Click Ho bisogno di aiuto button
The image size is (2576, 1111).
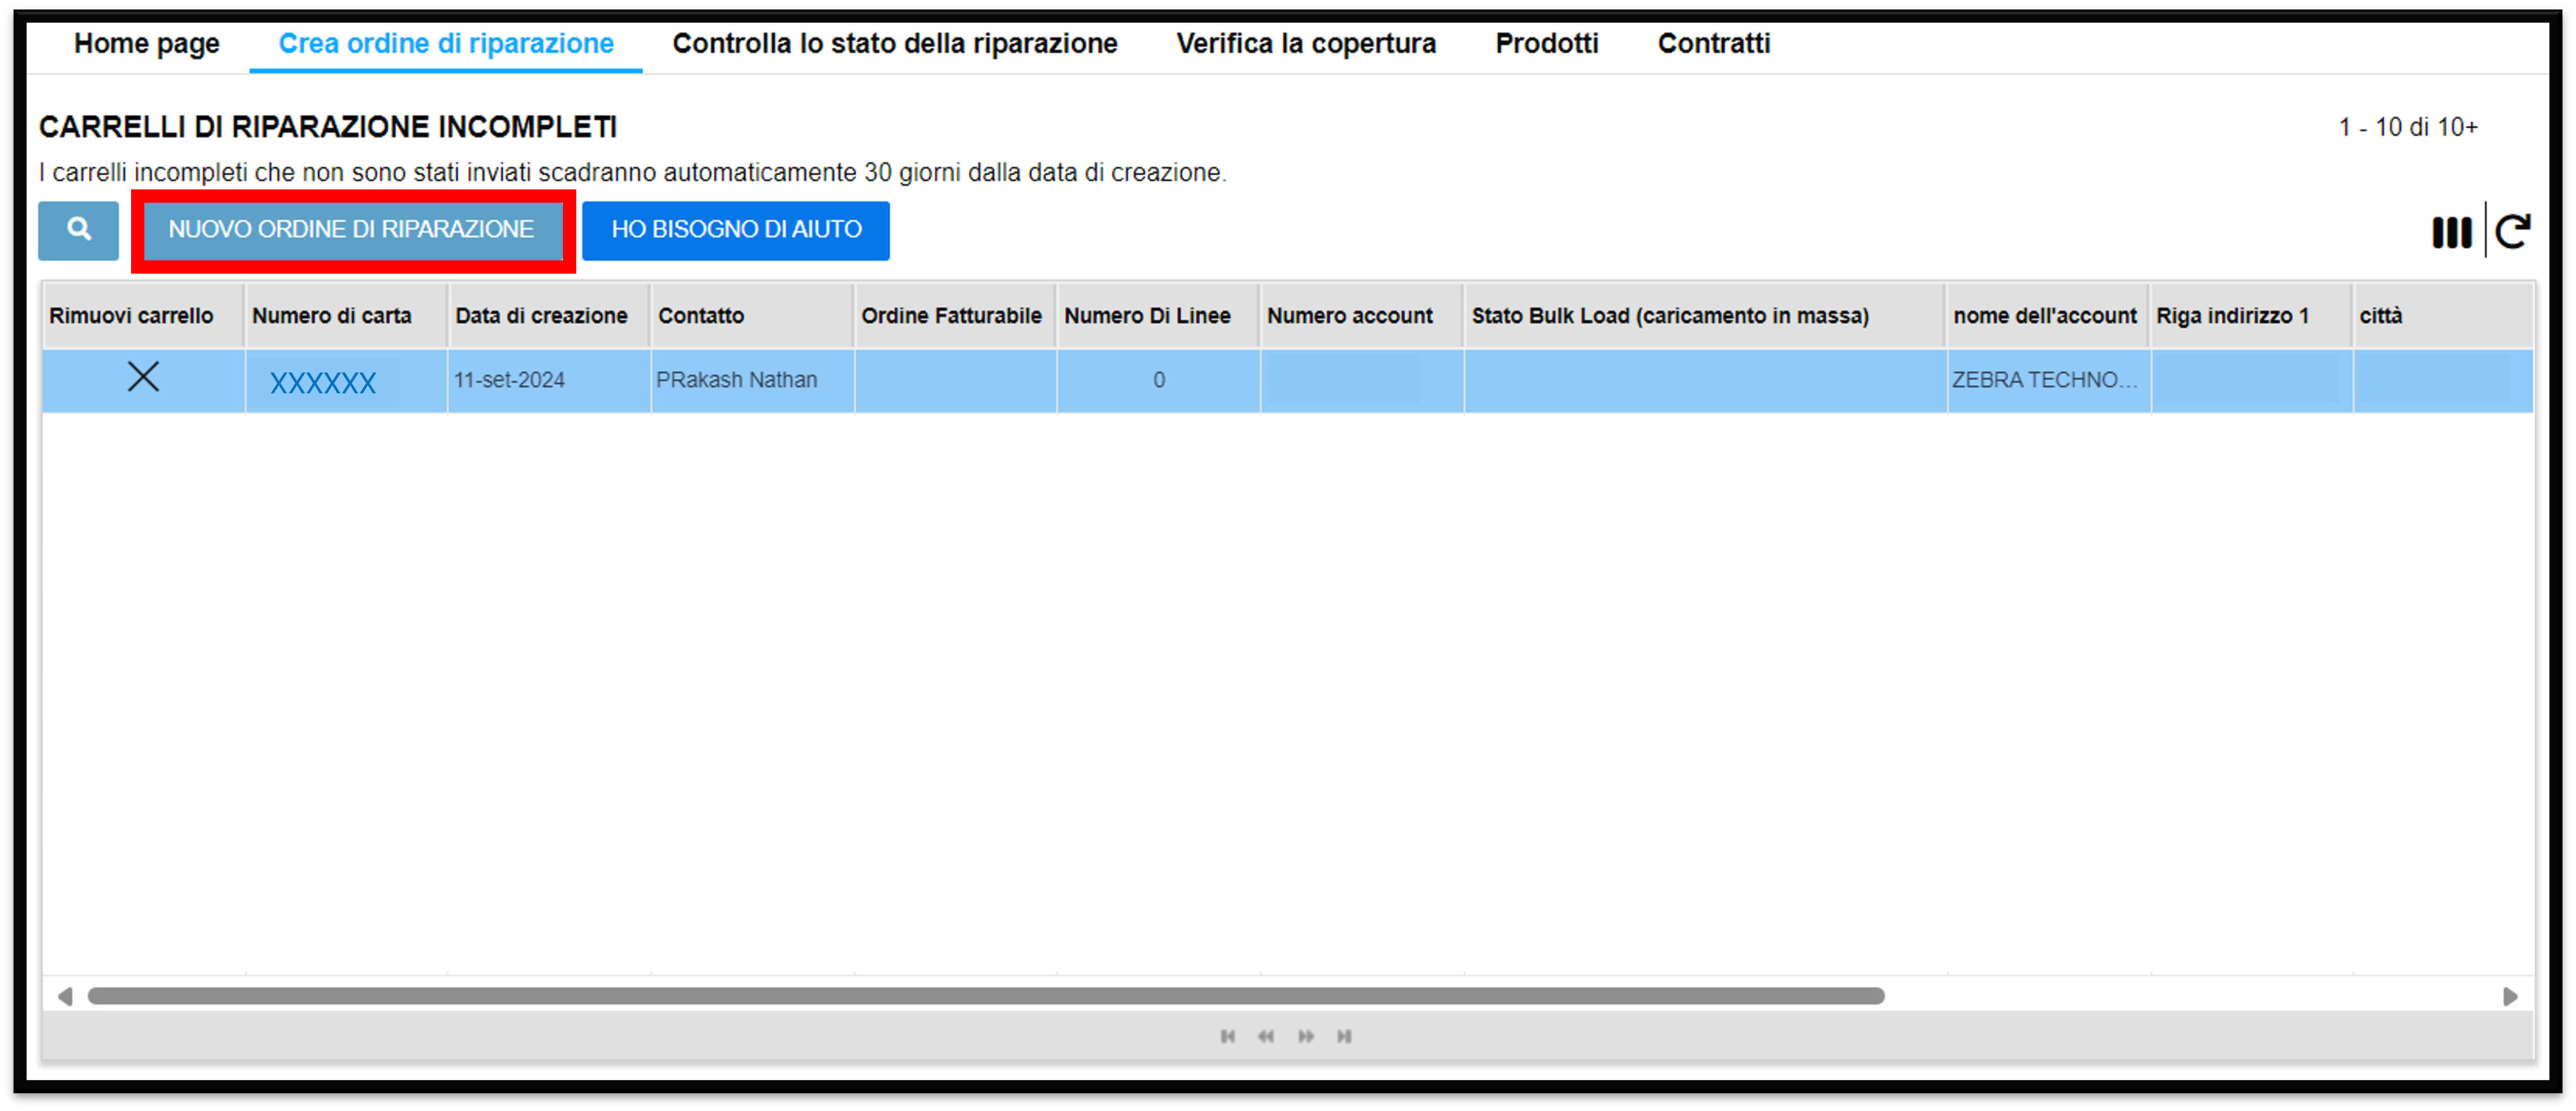[736, 230]
